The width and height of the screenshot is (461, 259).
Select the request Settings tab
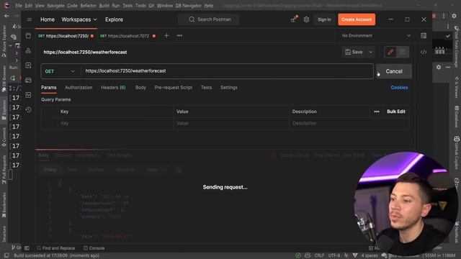click(x=229, y=88)
